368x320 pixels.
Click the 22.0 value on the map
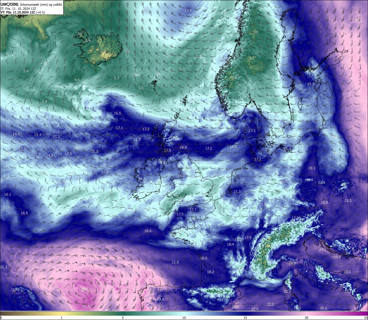point(271,304)
